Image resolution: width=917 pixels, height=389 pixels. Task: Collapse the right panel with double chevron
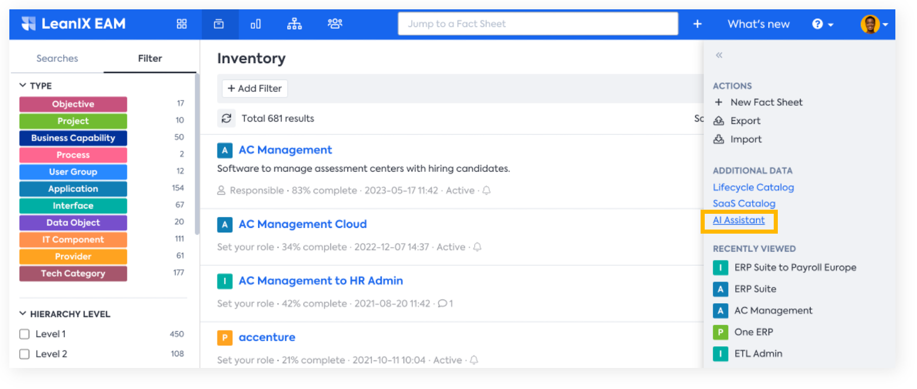[x=719, y=55]
